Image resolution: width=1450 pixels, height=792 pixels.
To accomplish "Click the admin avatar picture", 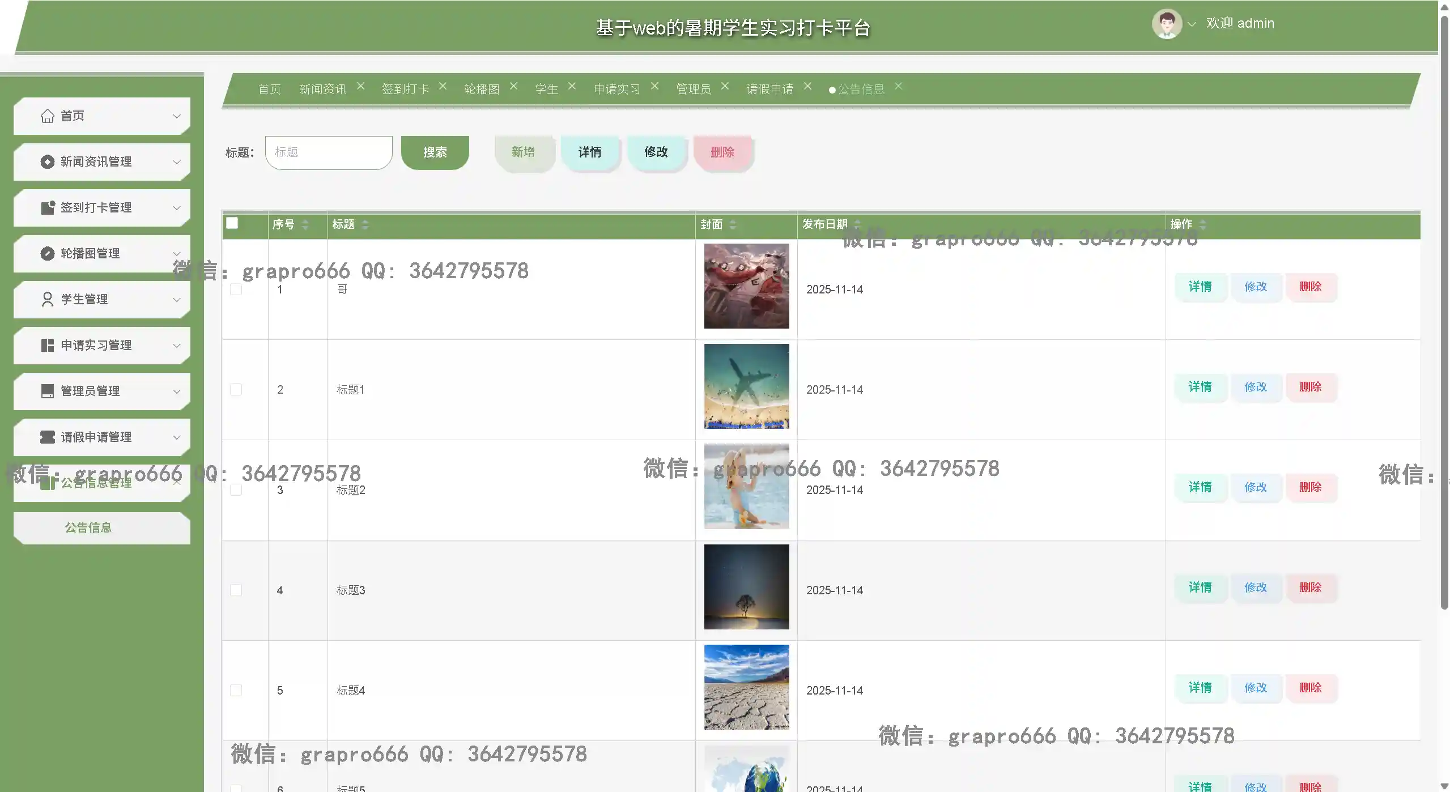I will 1166,24.
